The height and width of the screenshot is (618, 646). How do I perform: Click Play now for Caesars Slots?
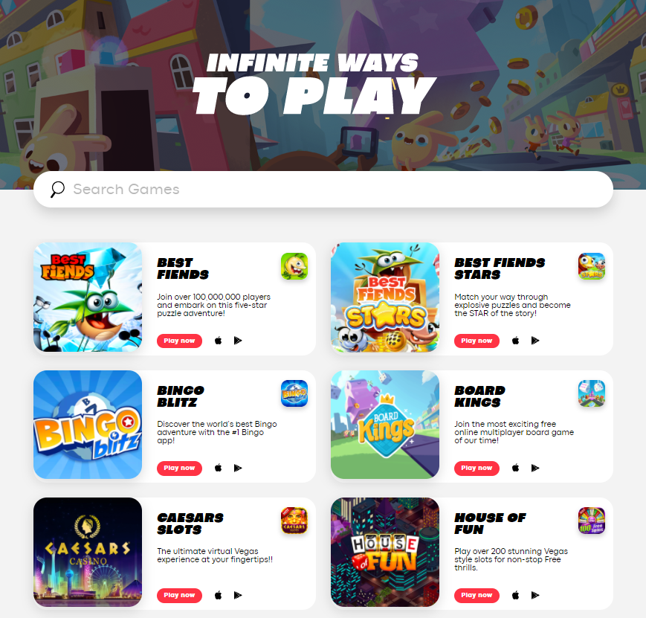point(179,596)
